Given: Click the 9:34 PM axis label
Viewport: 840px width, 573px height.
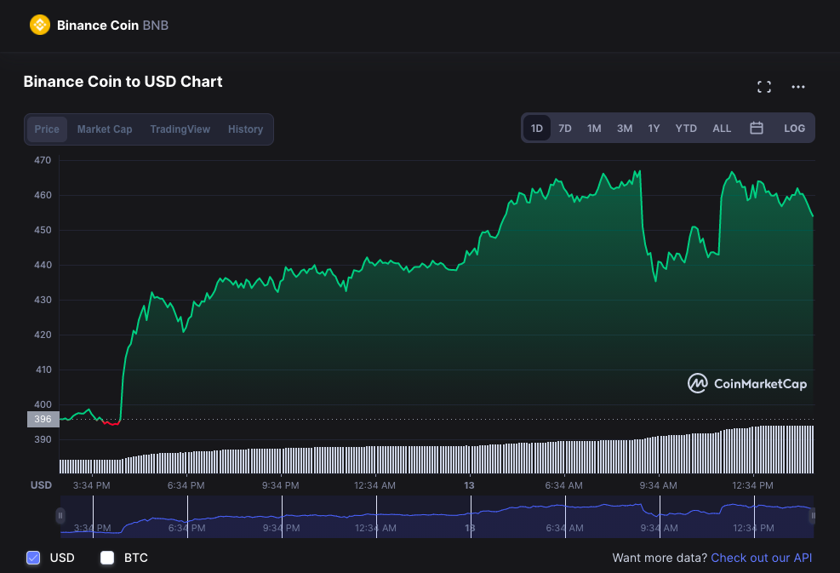Looking at the screenshot, I should tap(280, 485).
